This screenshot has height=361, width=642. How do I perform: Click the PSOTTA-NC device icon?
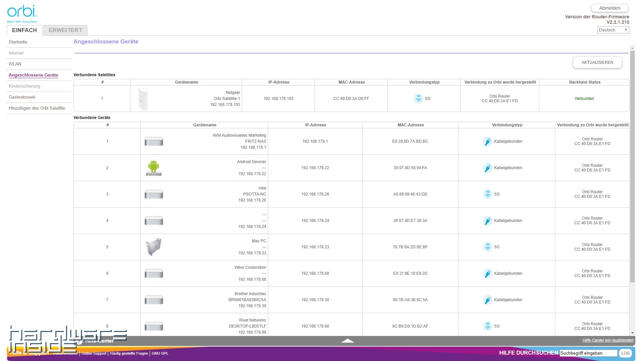coord(154,194)
